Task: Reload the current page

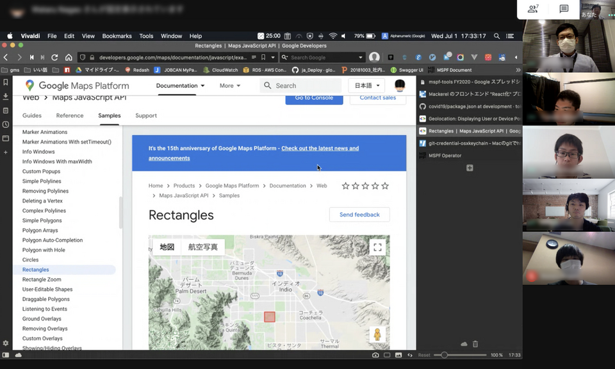Action: 54,57
